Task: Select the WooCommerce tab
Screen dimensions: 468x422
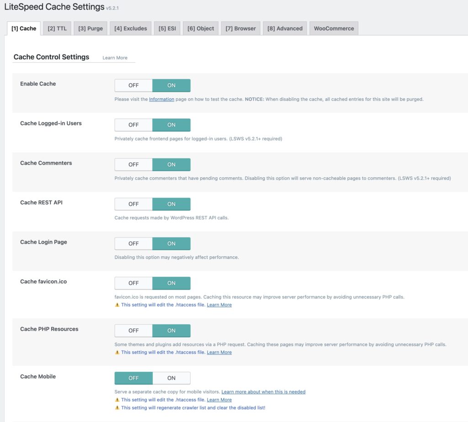Action: click(334, 29)
